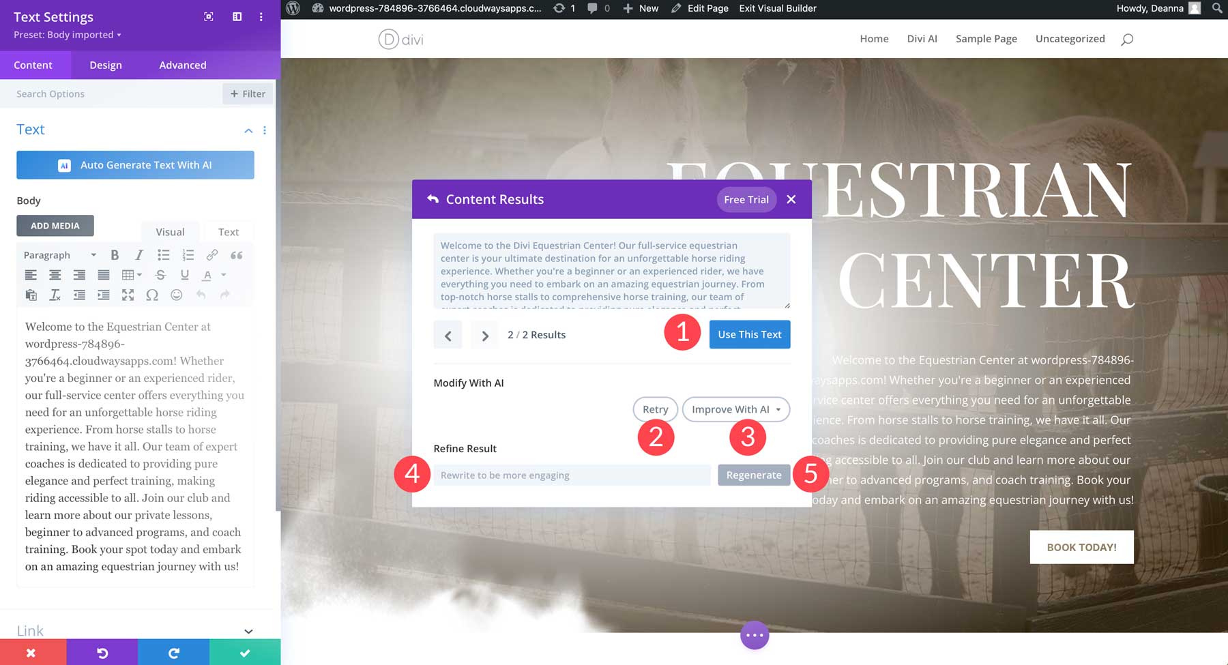Expand the Link section

coord(248,631)
